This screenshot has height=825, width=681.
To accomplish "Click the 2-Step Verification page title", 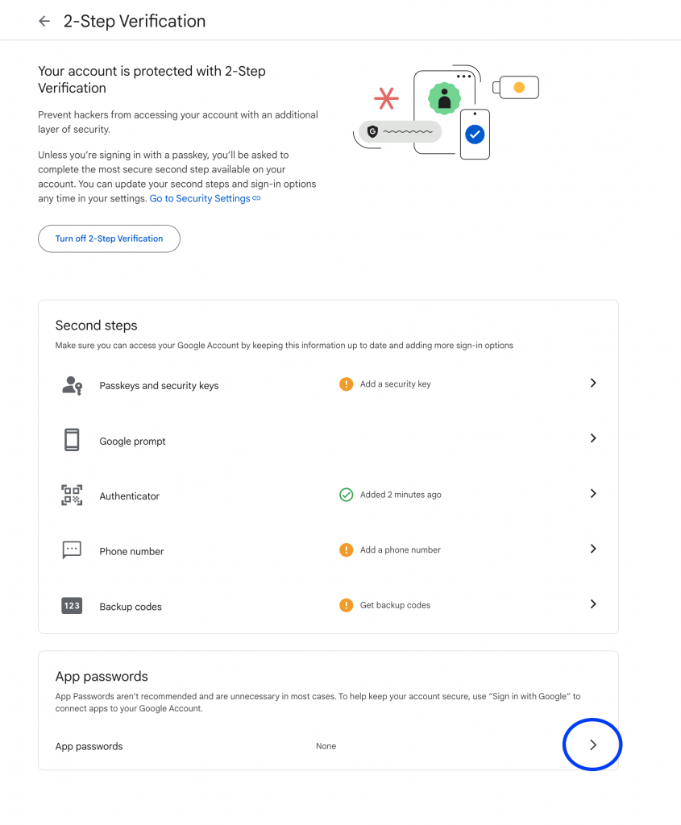I will point(135,22).
